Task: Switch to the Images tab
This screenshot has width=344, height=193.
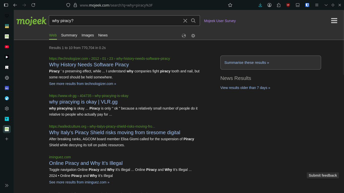Action: (88, 35)
